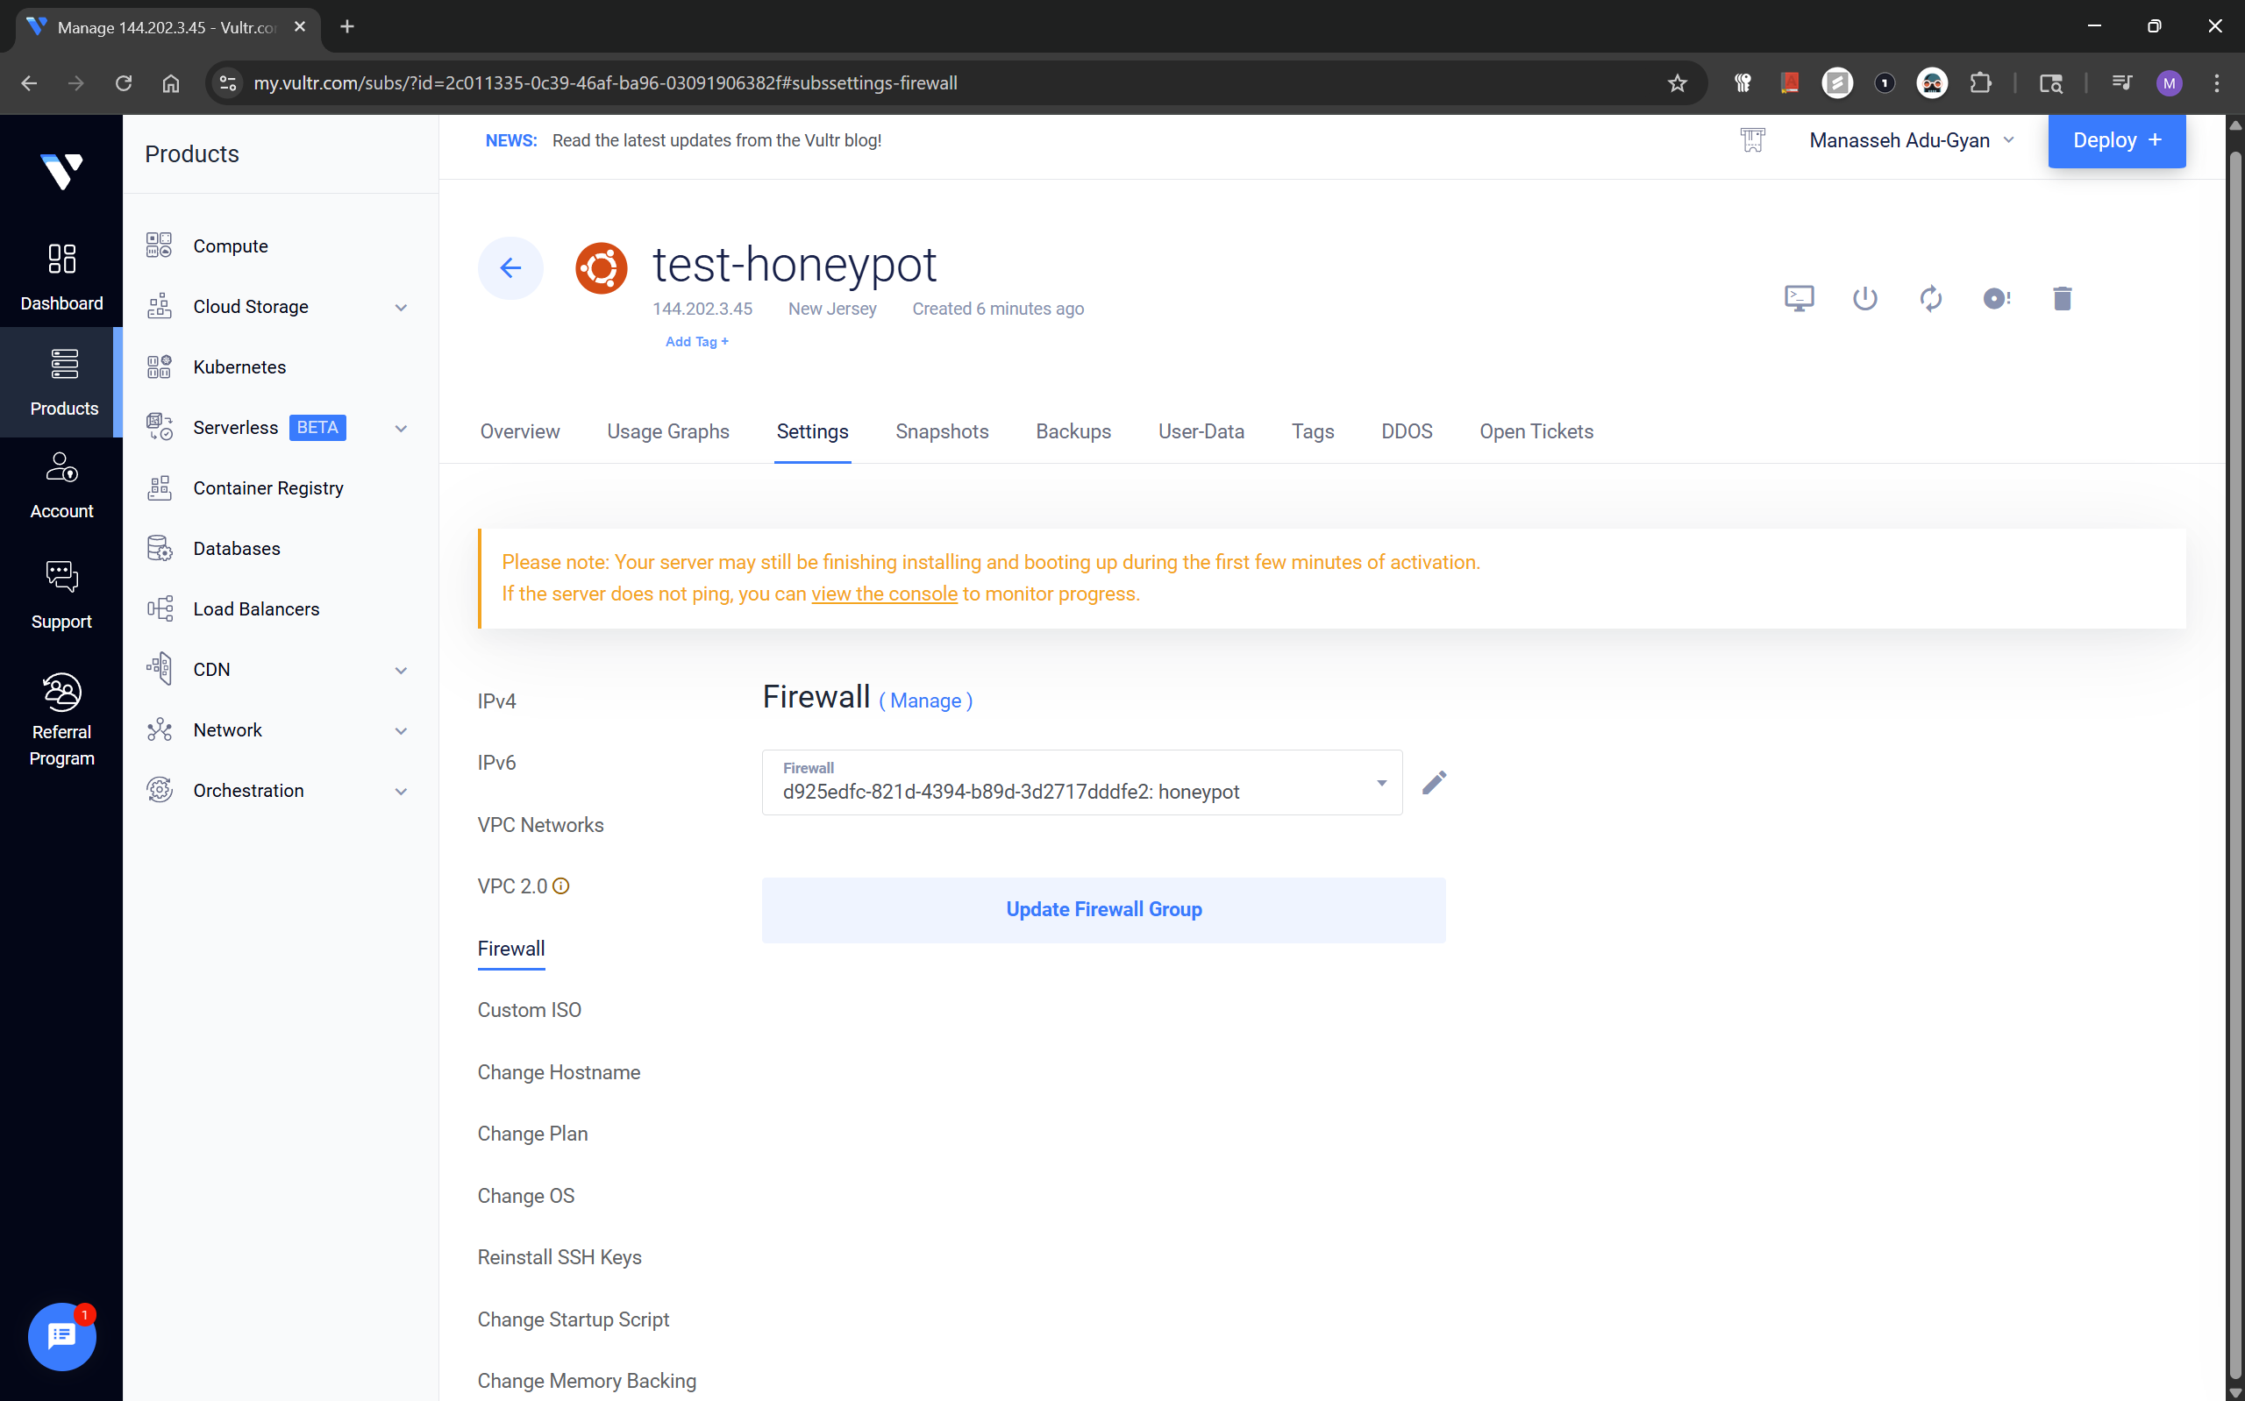Screen dimensions: 2245x1401
Task: Click the pencil edit firewall icon
Action: click(x=1433, y=783)
